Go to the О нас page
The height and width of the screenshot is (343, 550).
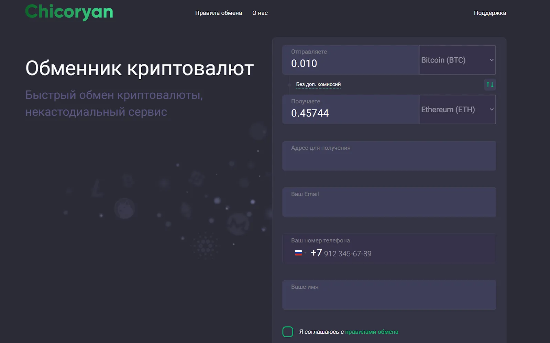260,13
